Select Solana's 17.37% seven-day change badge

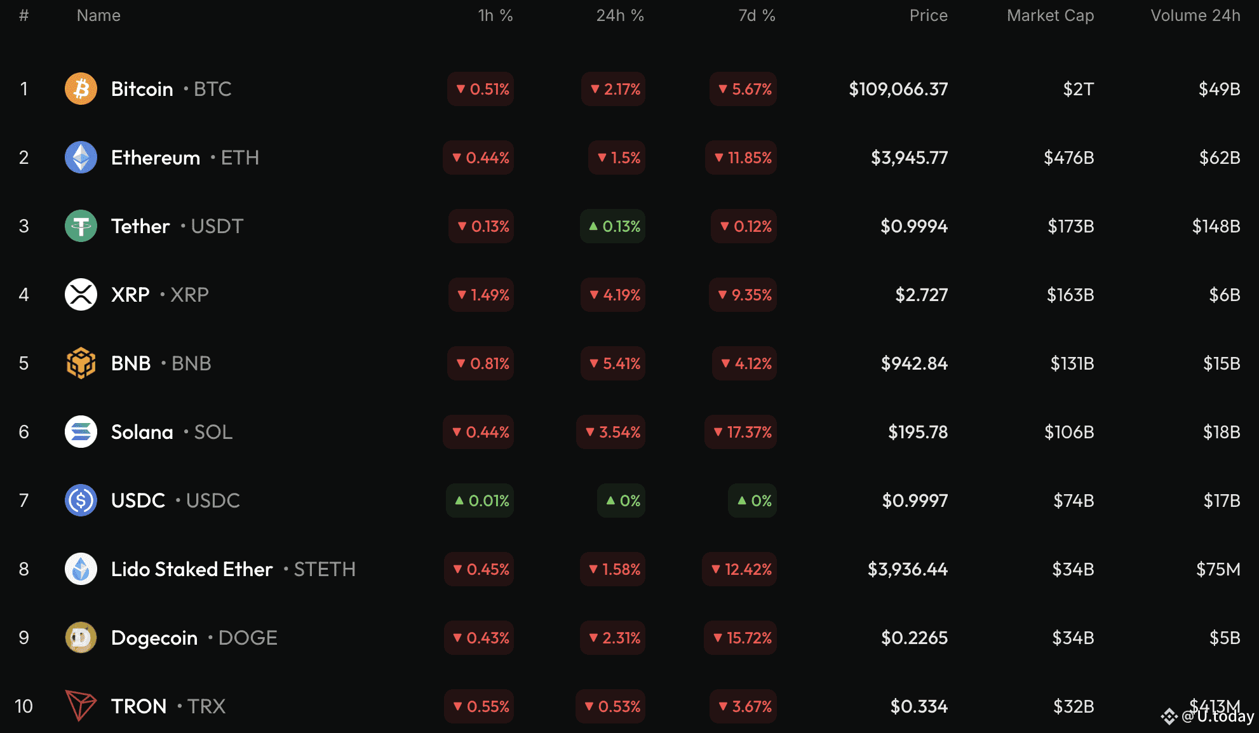[741, 432]
